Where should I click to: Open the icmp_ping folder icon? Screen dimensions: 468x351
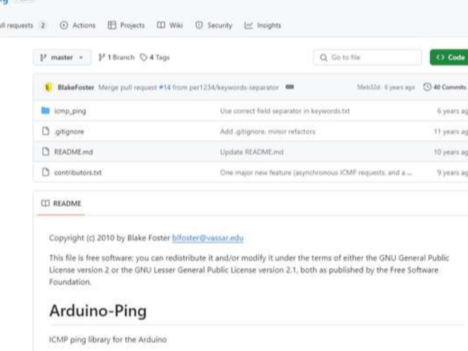(45, 111)
